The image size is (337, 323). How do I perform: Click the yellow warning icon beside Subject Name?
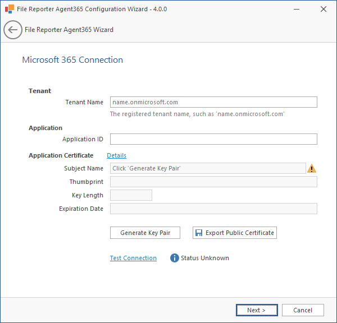(312, 168)
